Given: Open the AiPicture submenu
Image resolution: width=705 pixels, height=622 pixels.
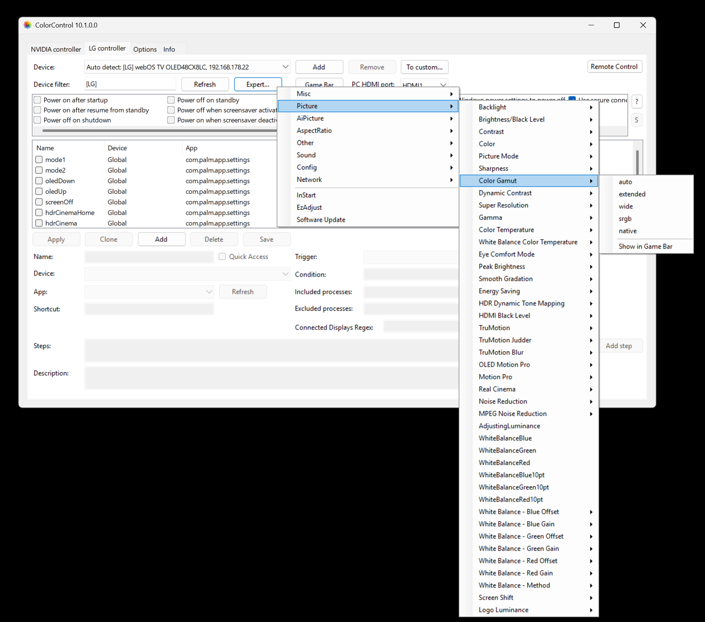Looking at the screenshot, I should click(368, 118).
